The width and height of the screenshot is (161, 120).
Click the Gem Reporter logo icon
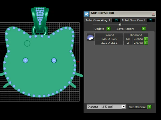coord(87,14)
